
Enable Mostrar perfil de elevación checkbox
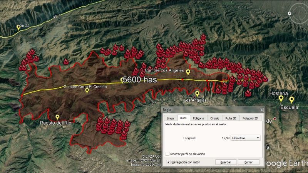click(167, 154)
